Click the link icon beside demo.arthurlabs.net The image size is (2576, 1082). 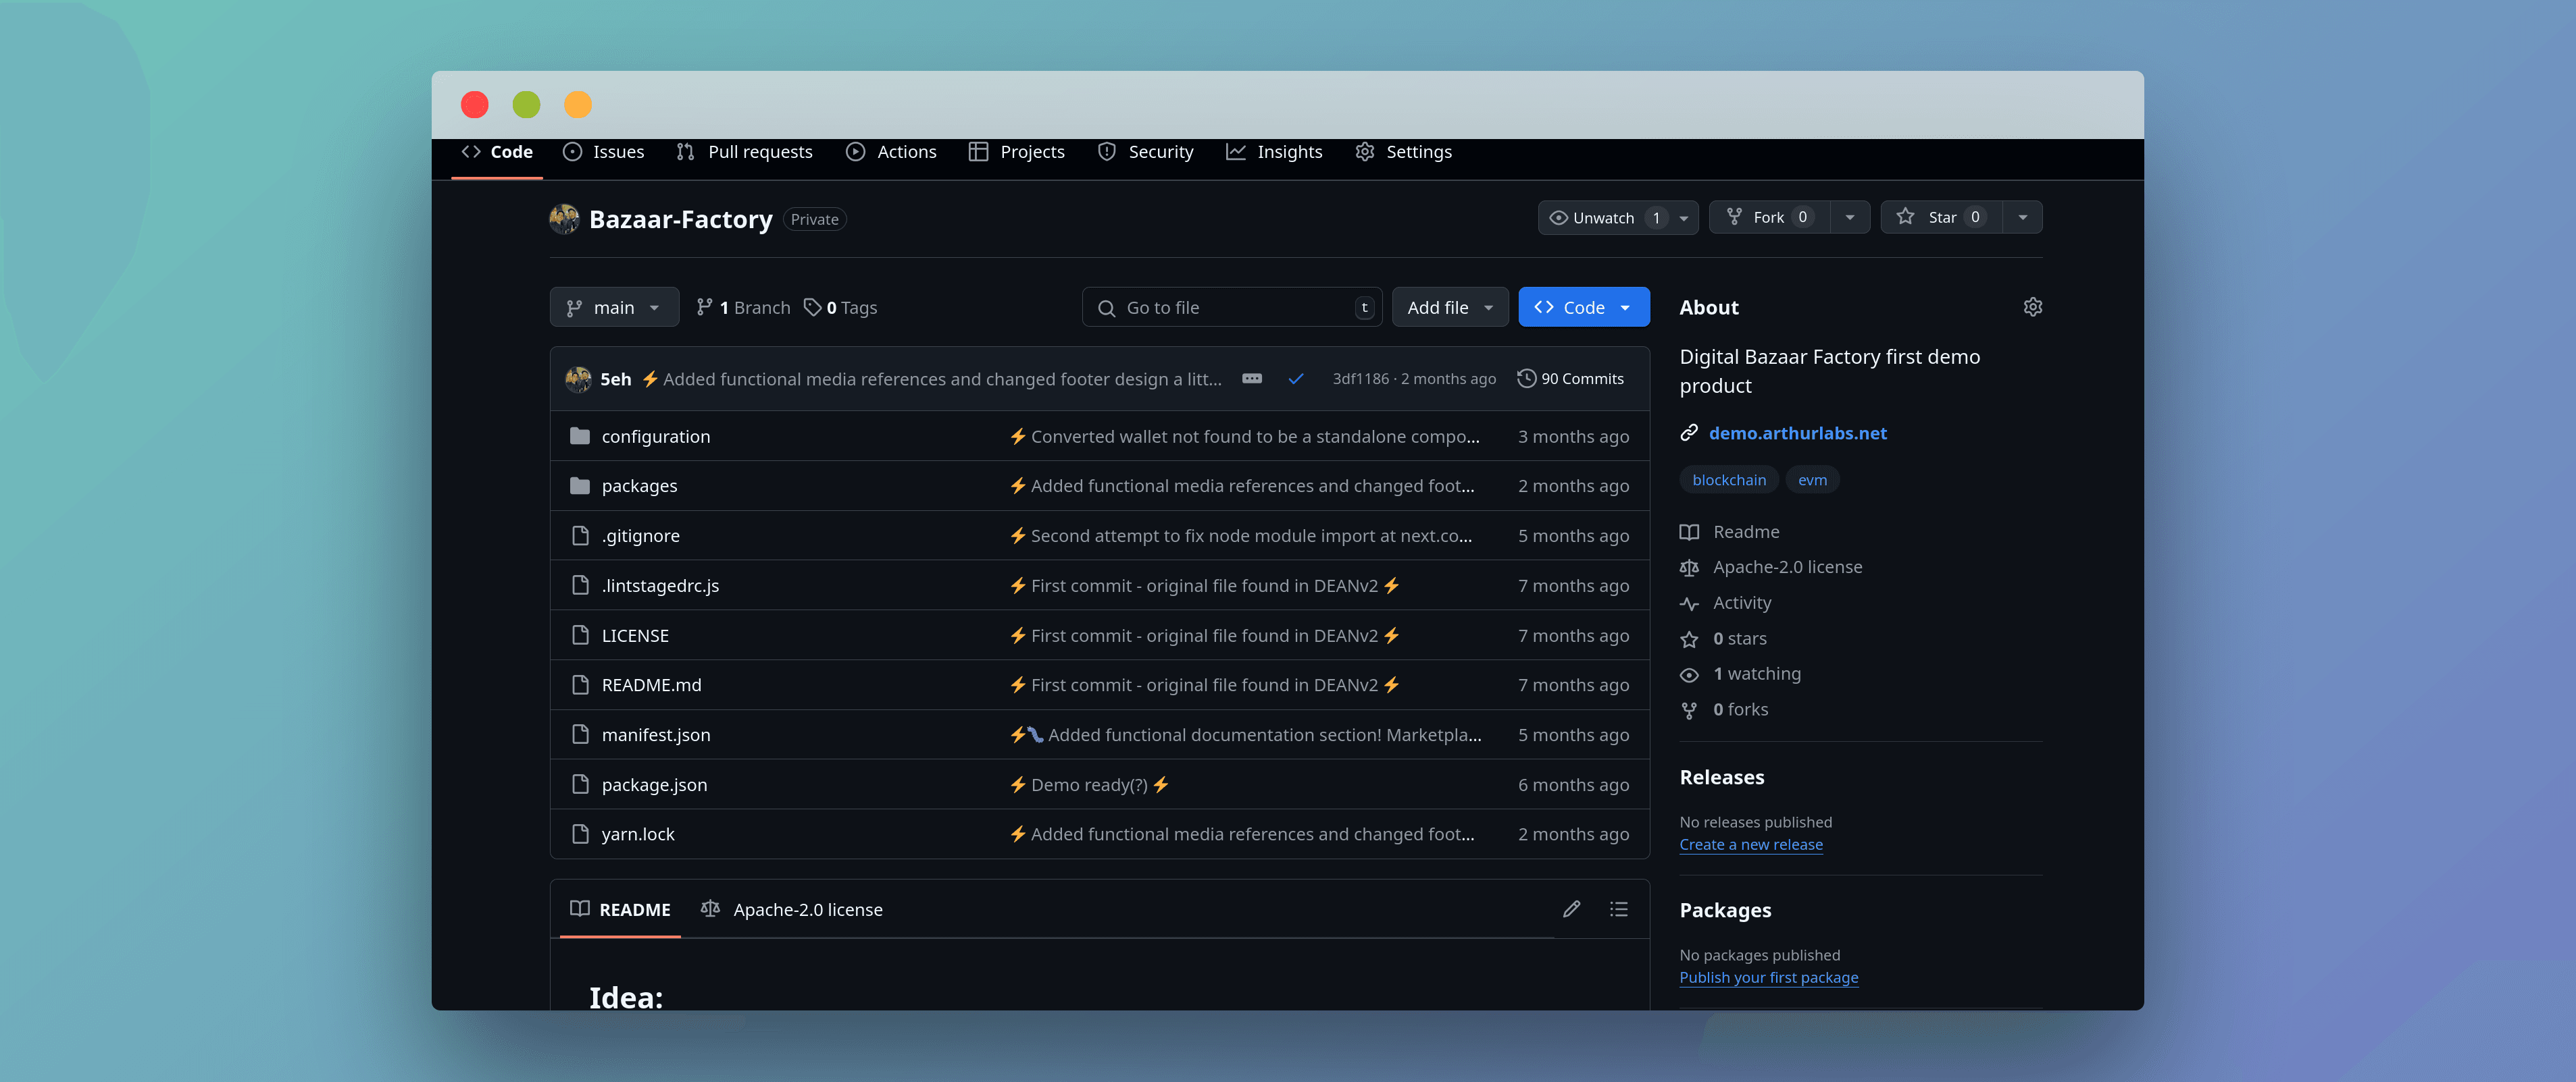[x=1689, y=433]
